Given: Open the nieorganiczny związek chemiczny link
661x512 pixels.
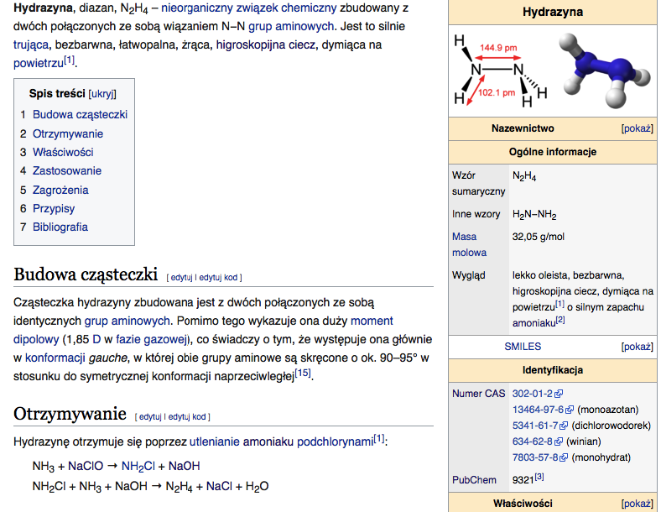Looking at the screenshot, I should (249, 8).
